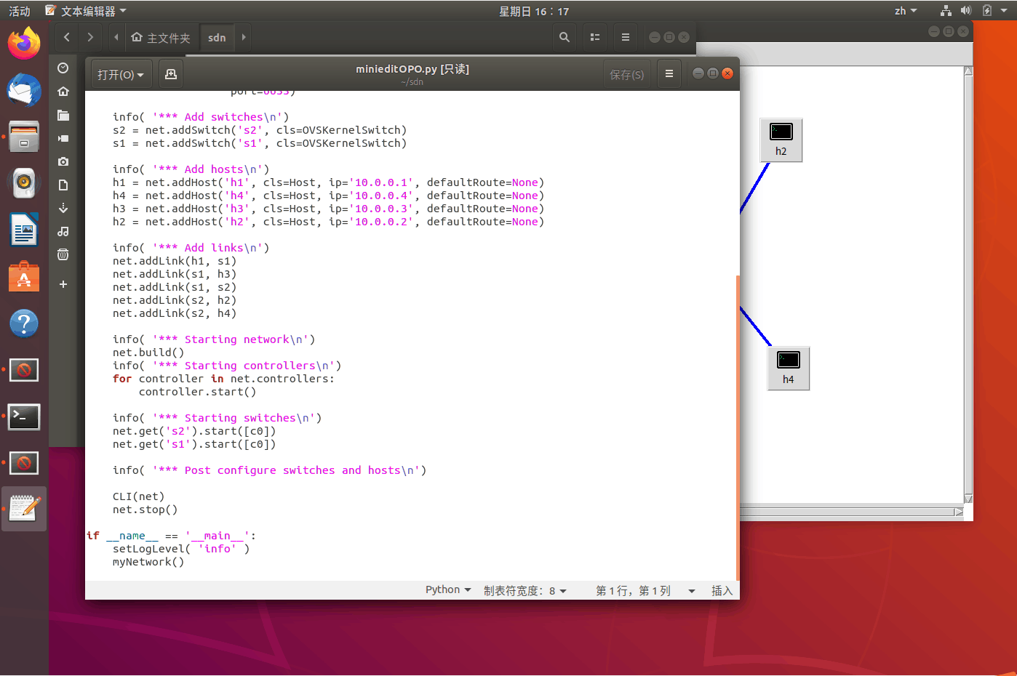Open zh input source menu

906,11
